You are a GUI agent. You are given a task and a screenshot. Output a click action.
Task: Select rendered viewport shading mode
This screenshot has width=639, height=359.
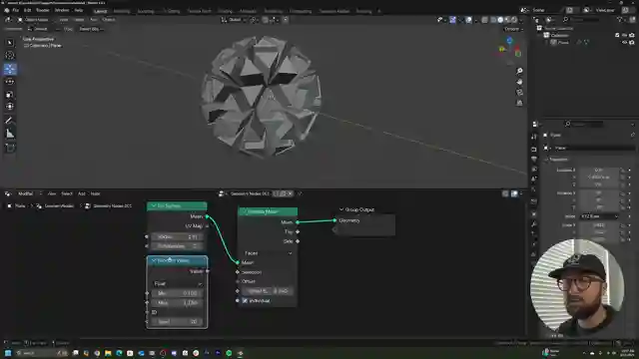(x=514, y=20)
